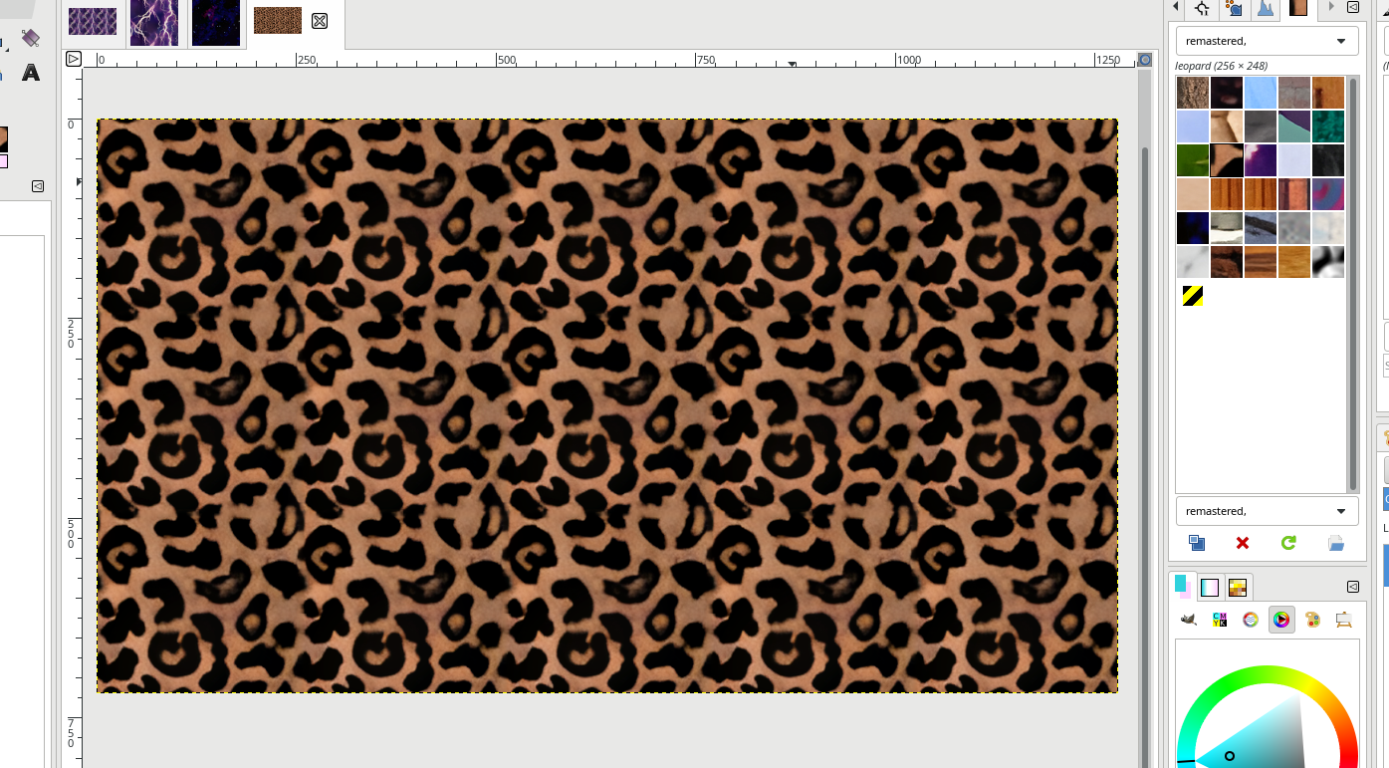Choose the GIMP color selector icon

pos(1189,621)
